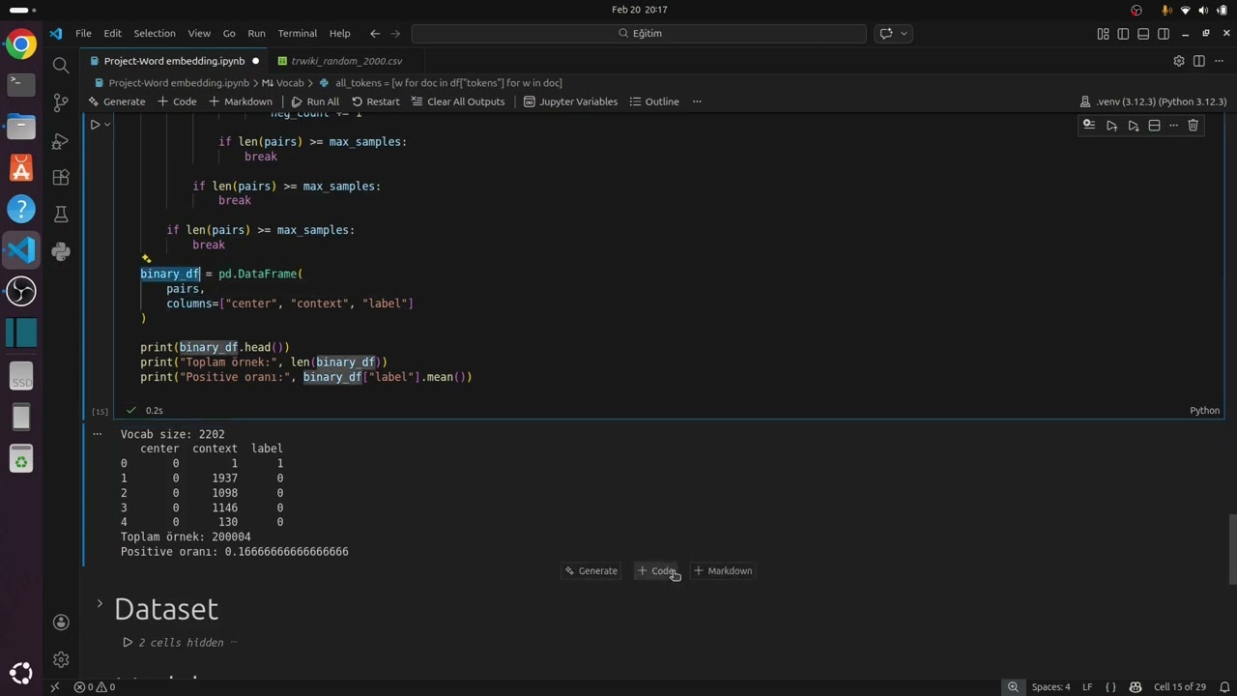The image size is (1237, 696).
Task: Open the Accounts menu icon
Action: coord(61,622)
